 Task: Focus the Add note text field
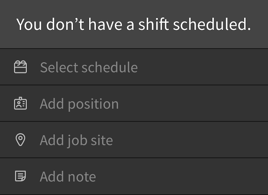(x=134, y=176)
